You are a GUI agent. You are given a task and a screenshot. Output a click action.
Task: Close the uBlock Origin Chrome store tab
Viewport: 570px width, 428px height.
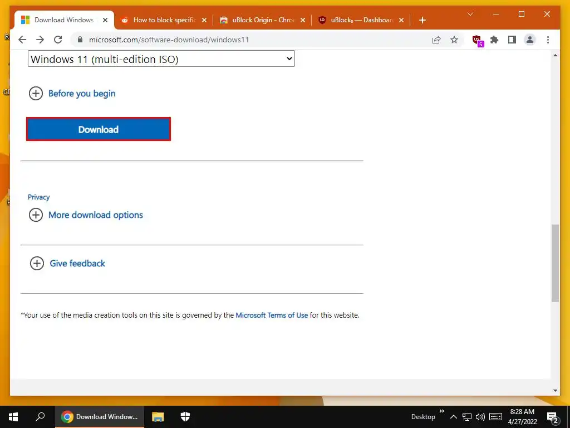click(303, 20)
